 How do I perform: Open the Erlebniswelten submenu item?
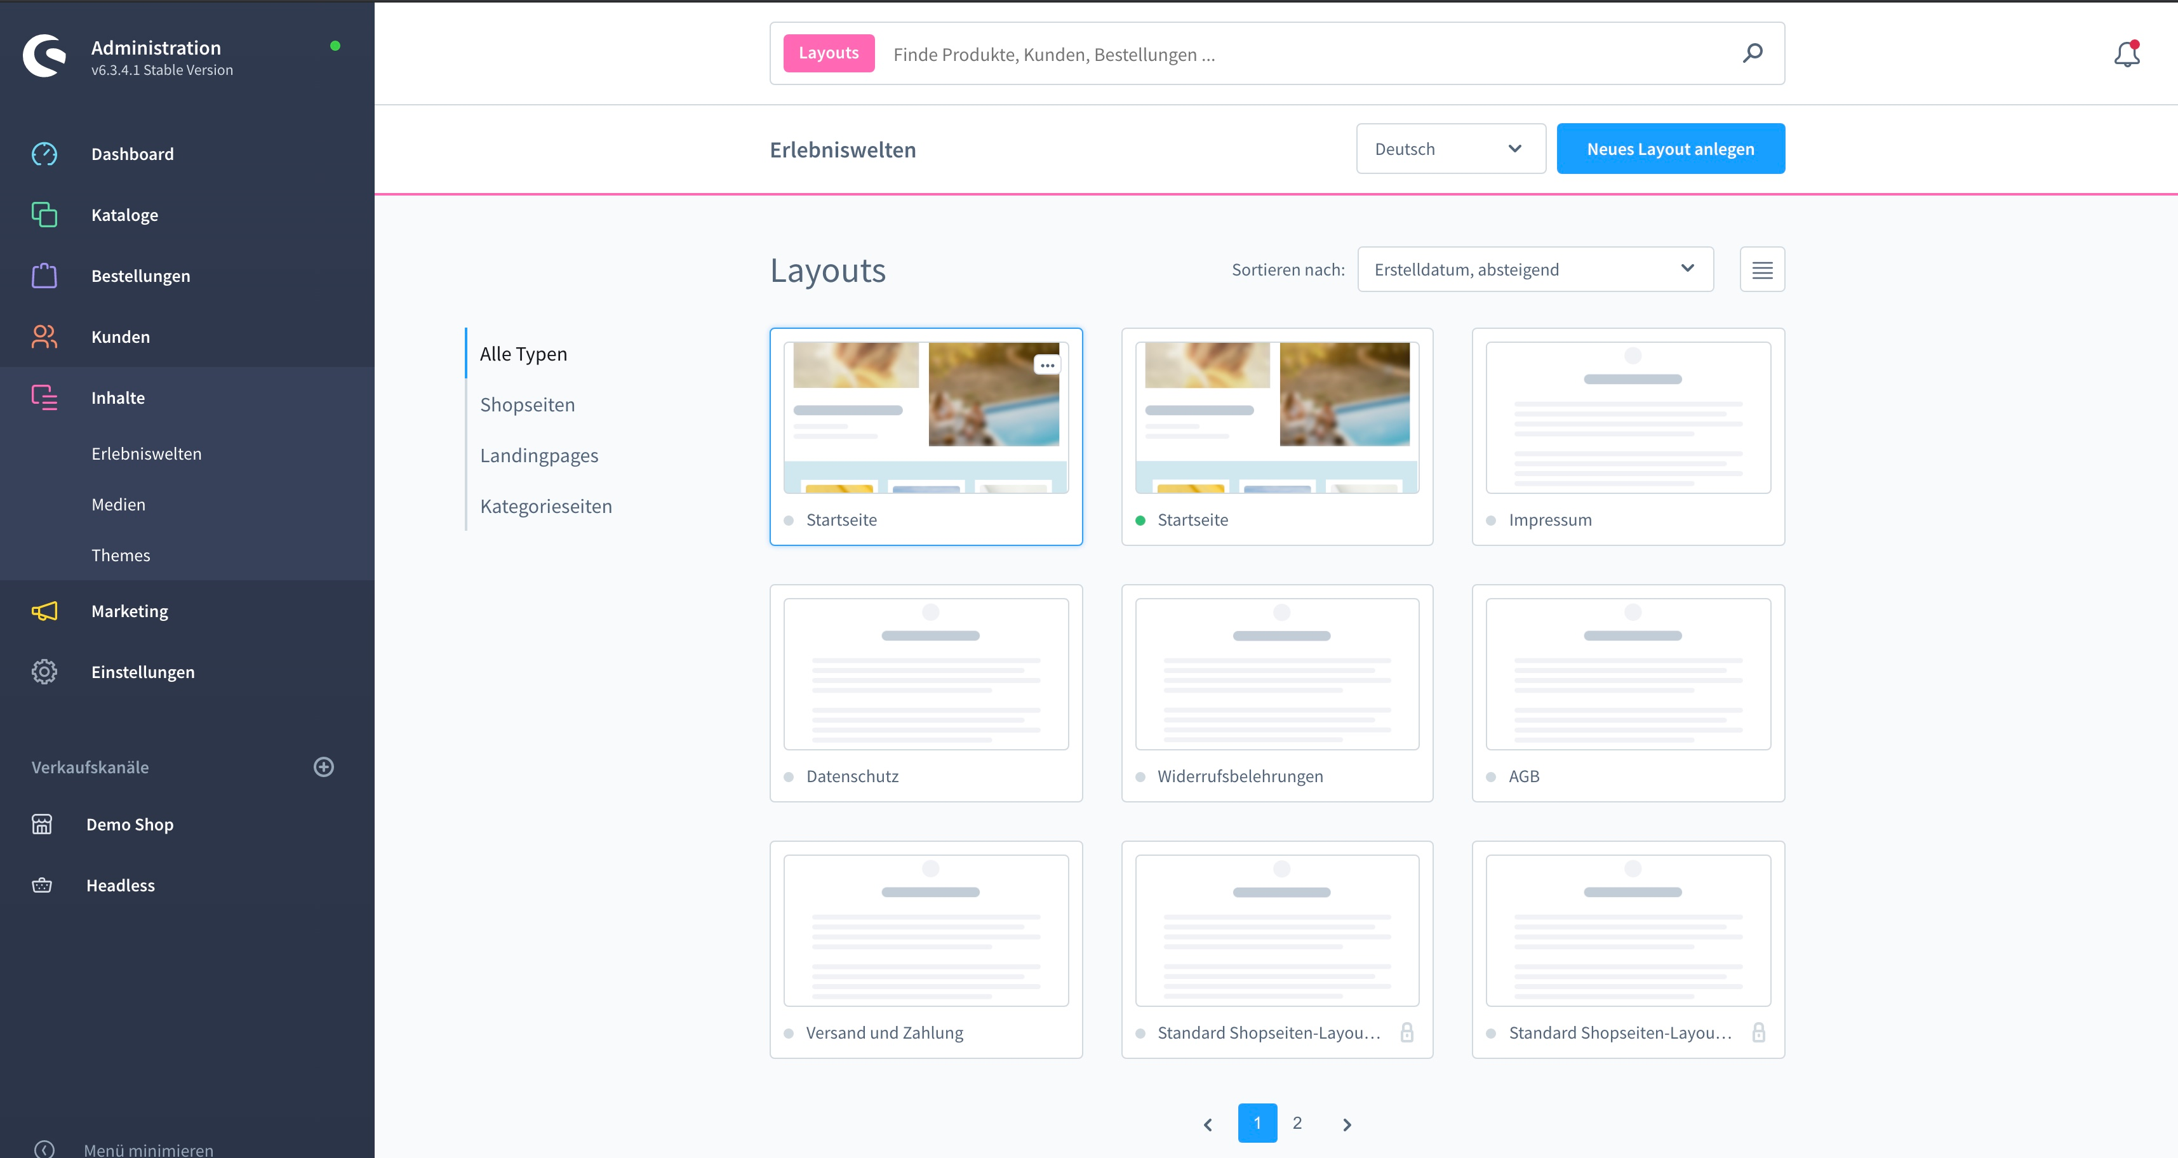click(146, 454)
